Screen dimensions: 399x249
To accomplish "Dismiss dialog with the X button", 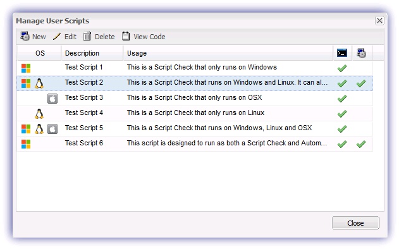I will [x=379, y=20].
